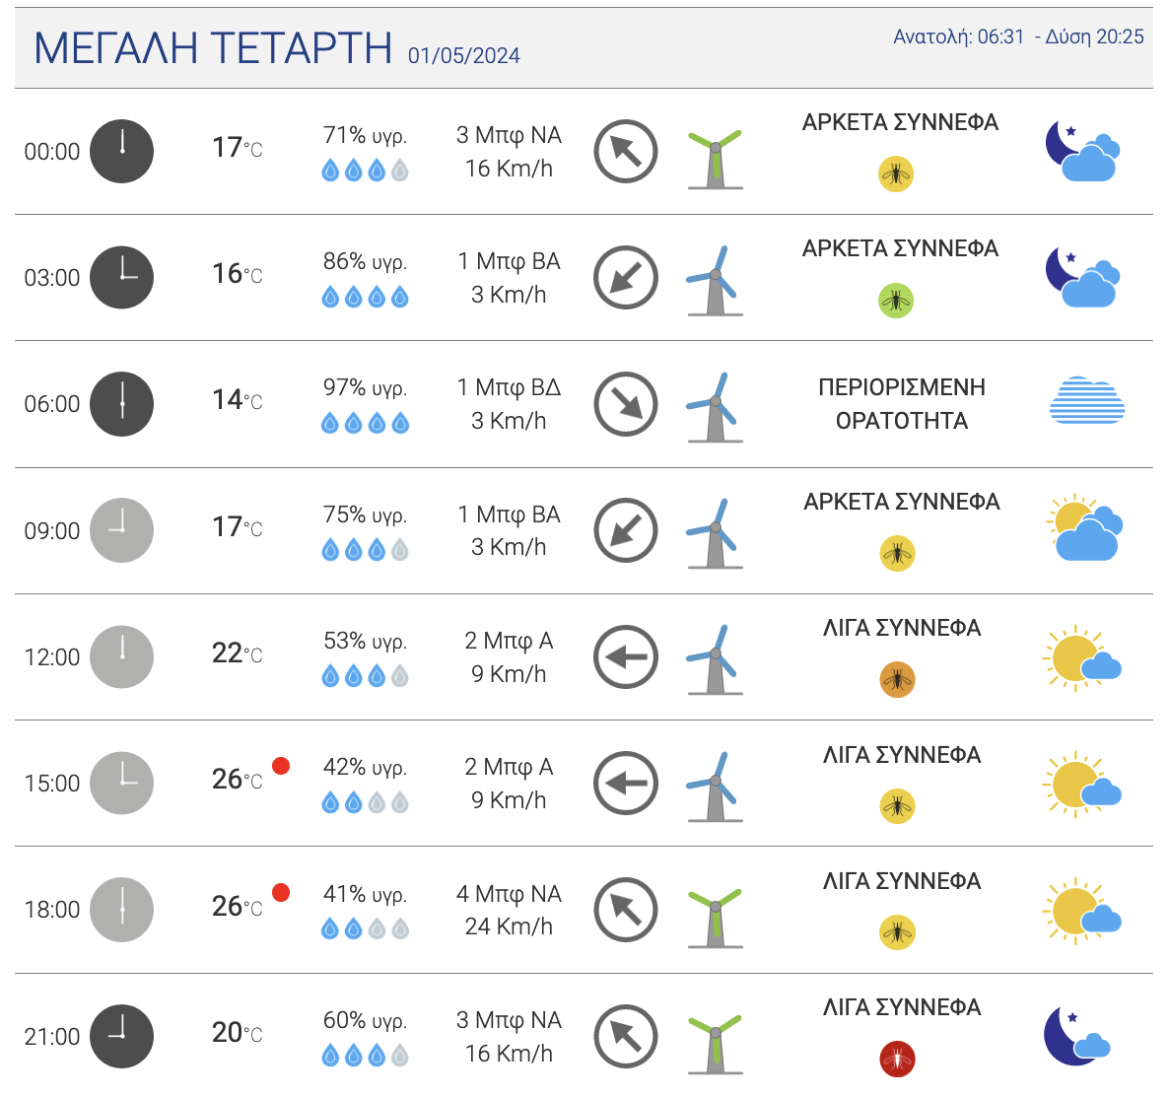Click the date 01/05/2024

click(464, 56)
